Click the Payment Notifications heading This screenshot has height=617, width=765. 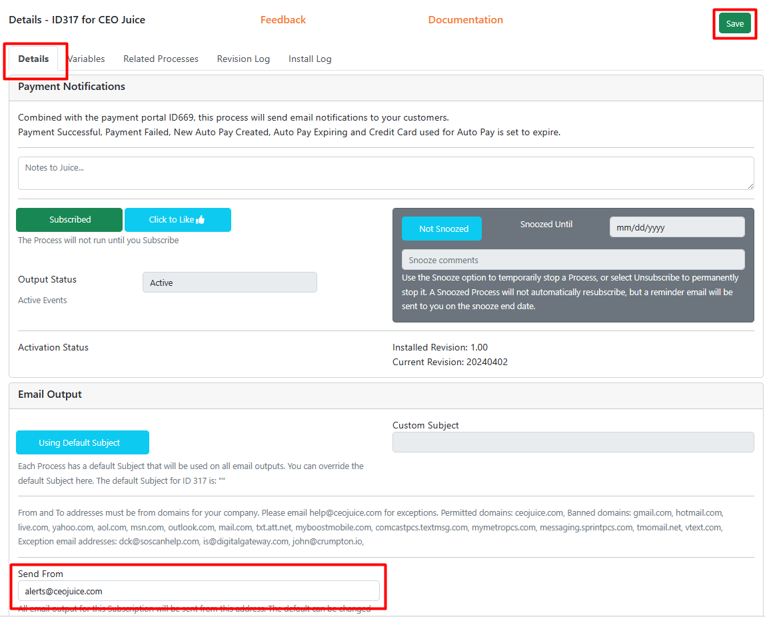(x=72, y=87)
